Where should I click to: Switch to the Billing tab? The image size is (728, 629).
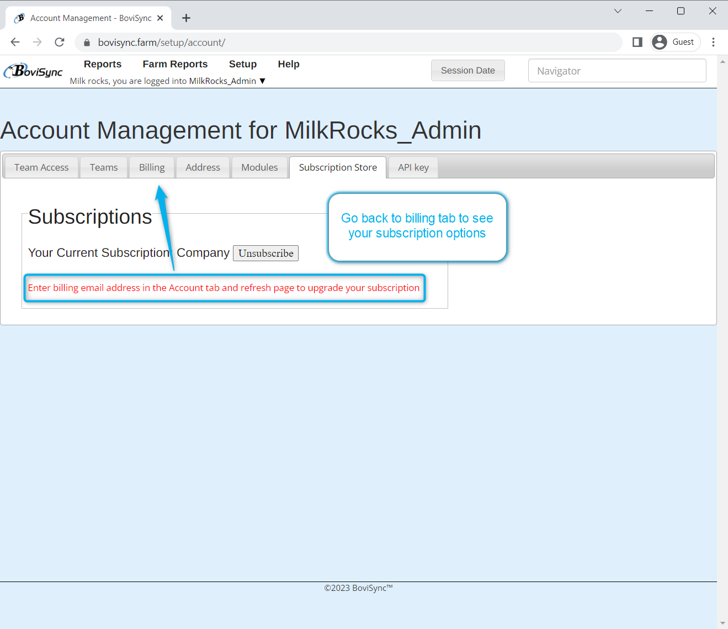(152, 167)
